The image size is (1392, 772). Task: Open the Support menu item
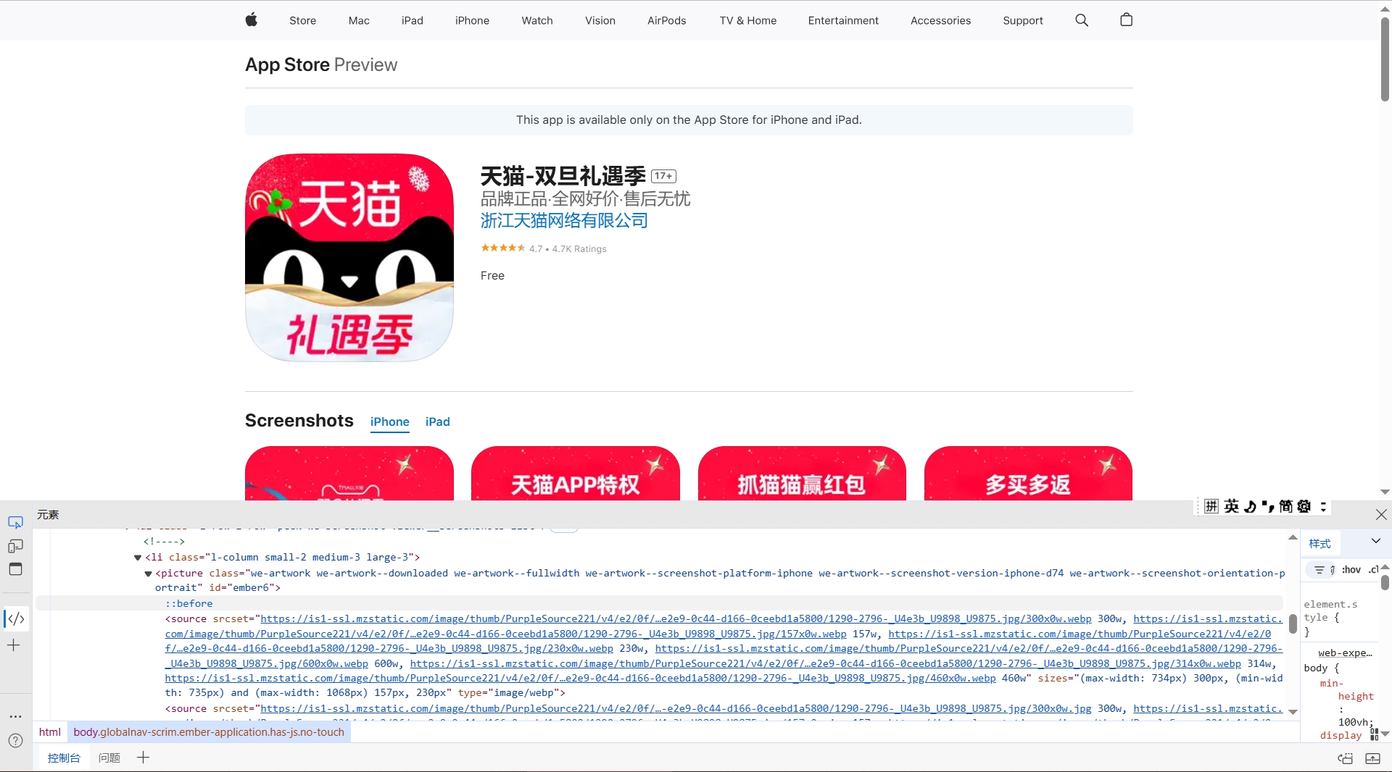(1023, 20)
